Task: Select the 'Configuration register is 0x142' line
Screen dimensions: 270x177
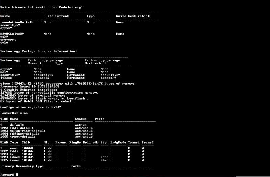Action: click(x=31, y=107)
